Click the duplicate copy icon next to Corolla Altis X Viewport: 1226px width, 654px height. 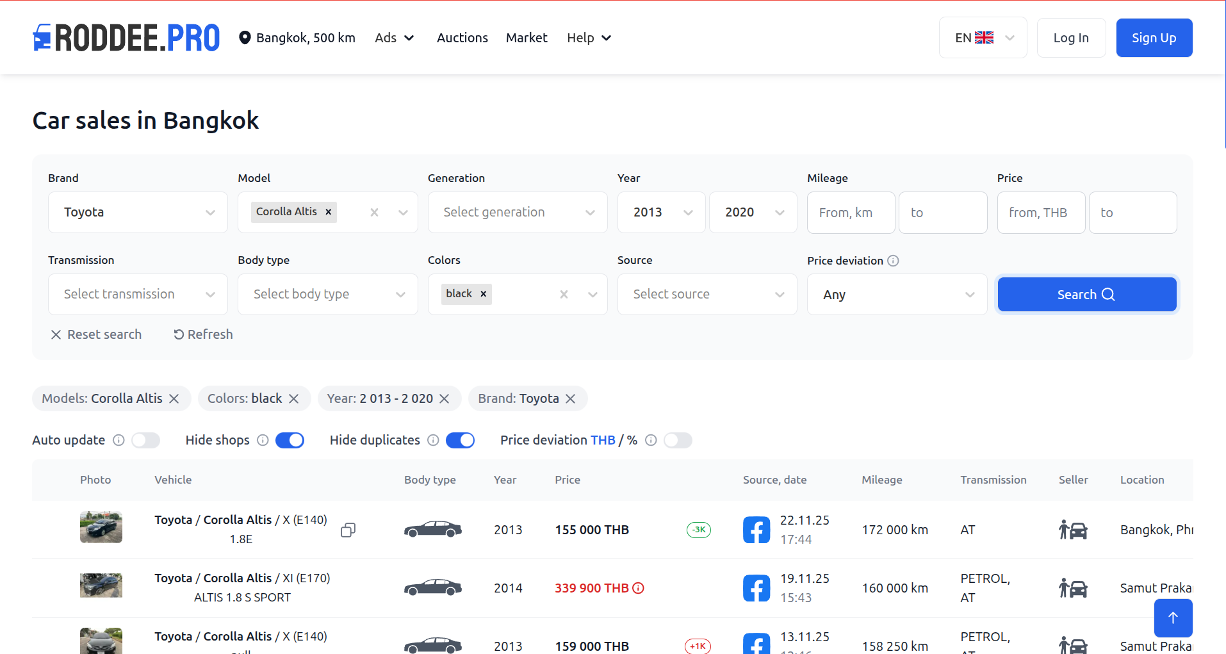point(348,530)
